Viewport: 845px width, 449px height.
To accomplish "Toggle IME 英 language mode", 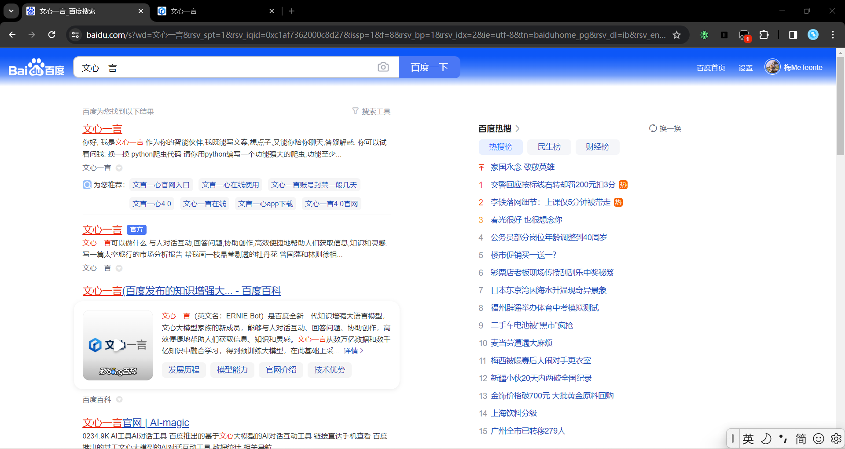I will 748,438.
